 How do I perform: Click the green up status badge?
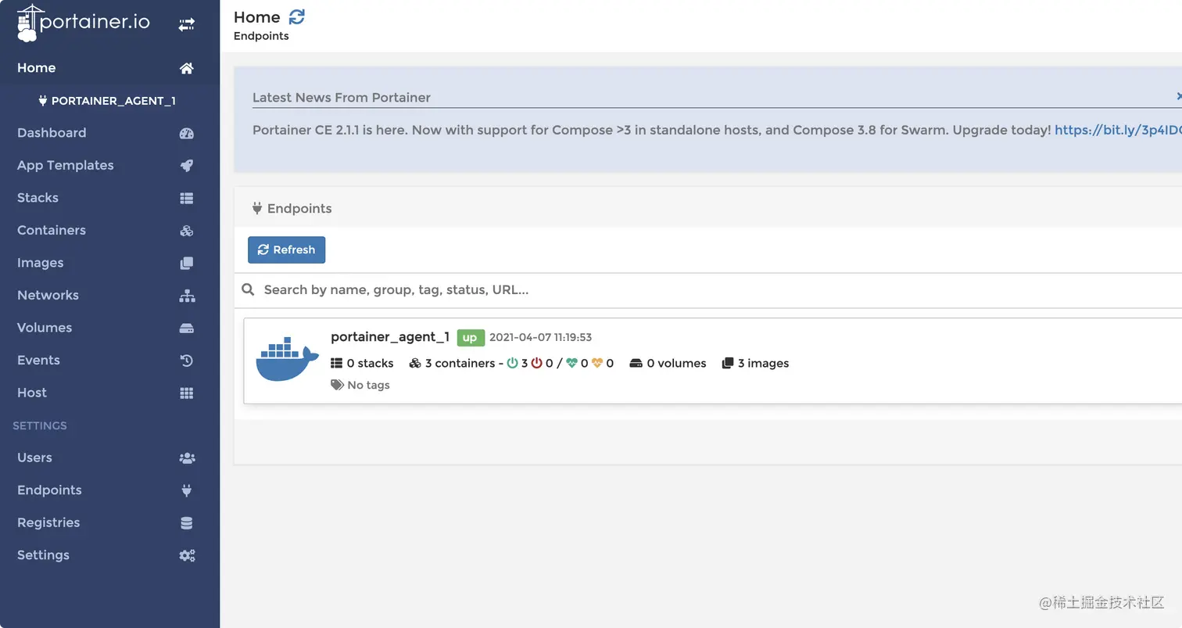pyautogui.click(x=469, y=338)
